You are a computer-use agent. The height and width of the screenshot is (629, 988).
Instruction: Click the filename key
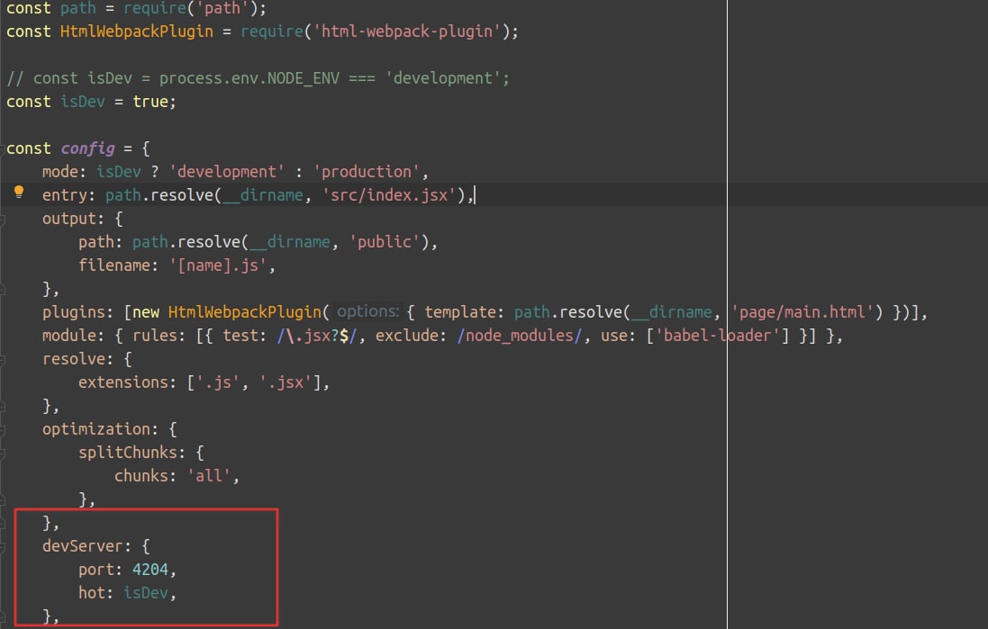(114, 265)
